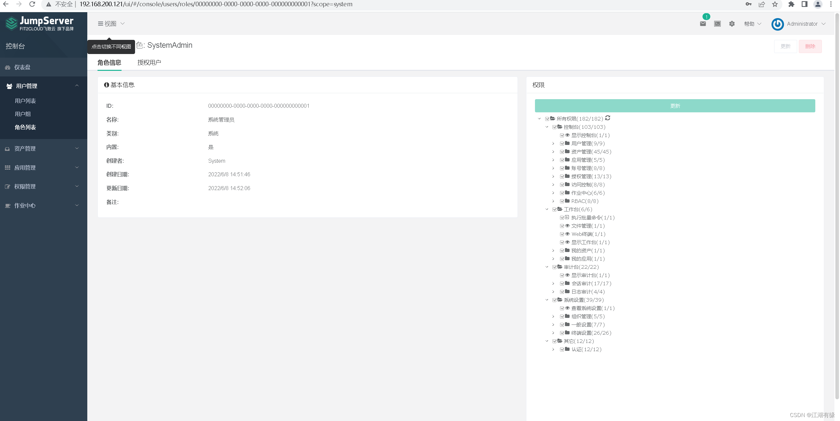Uncheck 用户管理(9/9) permission
Image resolution: width=840 pixels, height=421 pixels.
coord(562,144)
